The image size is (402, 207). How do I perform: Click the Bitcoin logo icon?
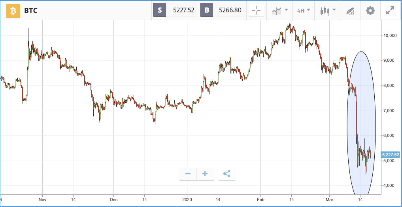point(13,11)
